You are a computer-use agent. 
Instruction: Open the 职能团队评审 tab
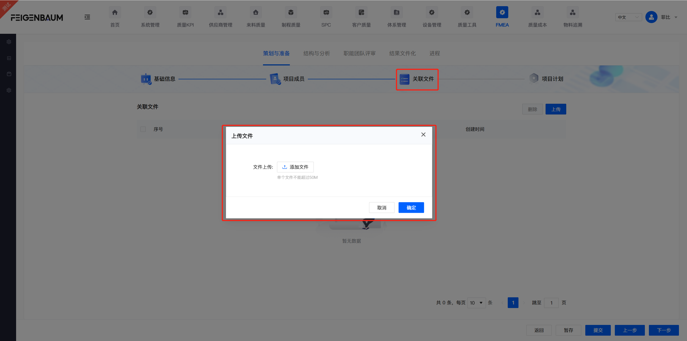(x=359, y=53)
